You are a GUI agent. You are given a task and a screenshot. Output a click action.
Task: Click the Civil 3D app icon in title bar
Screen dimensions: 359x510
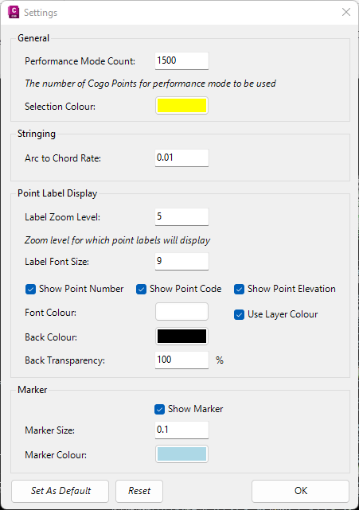[14, 12]
